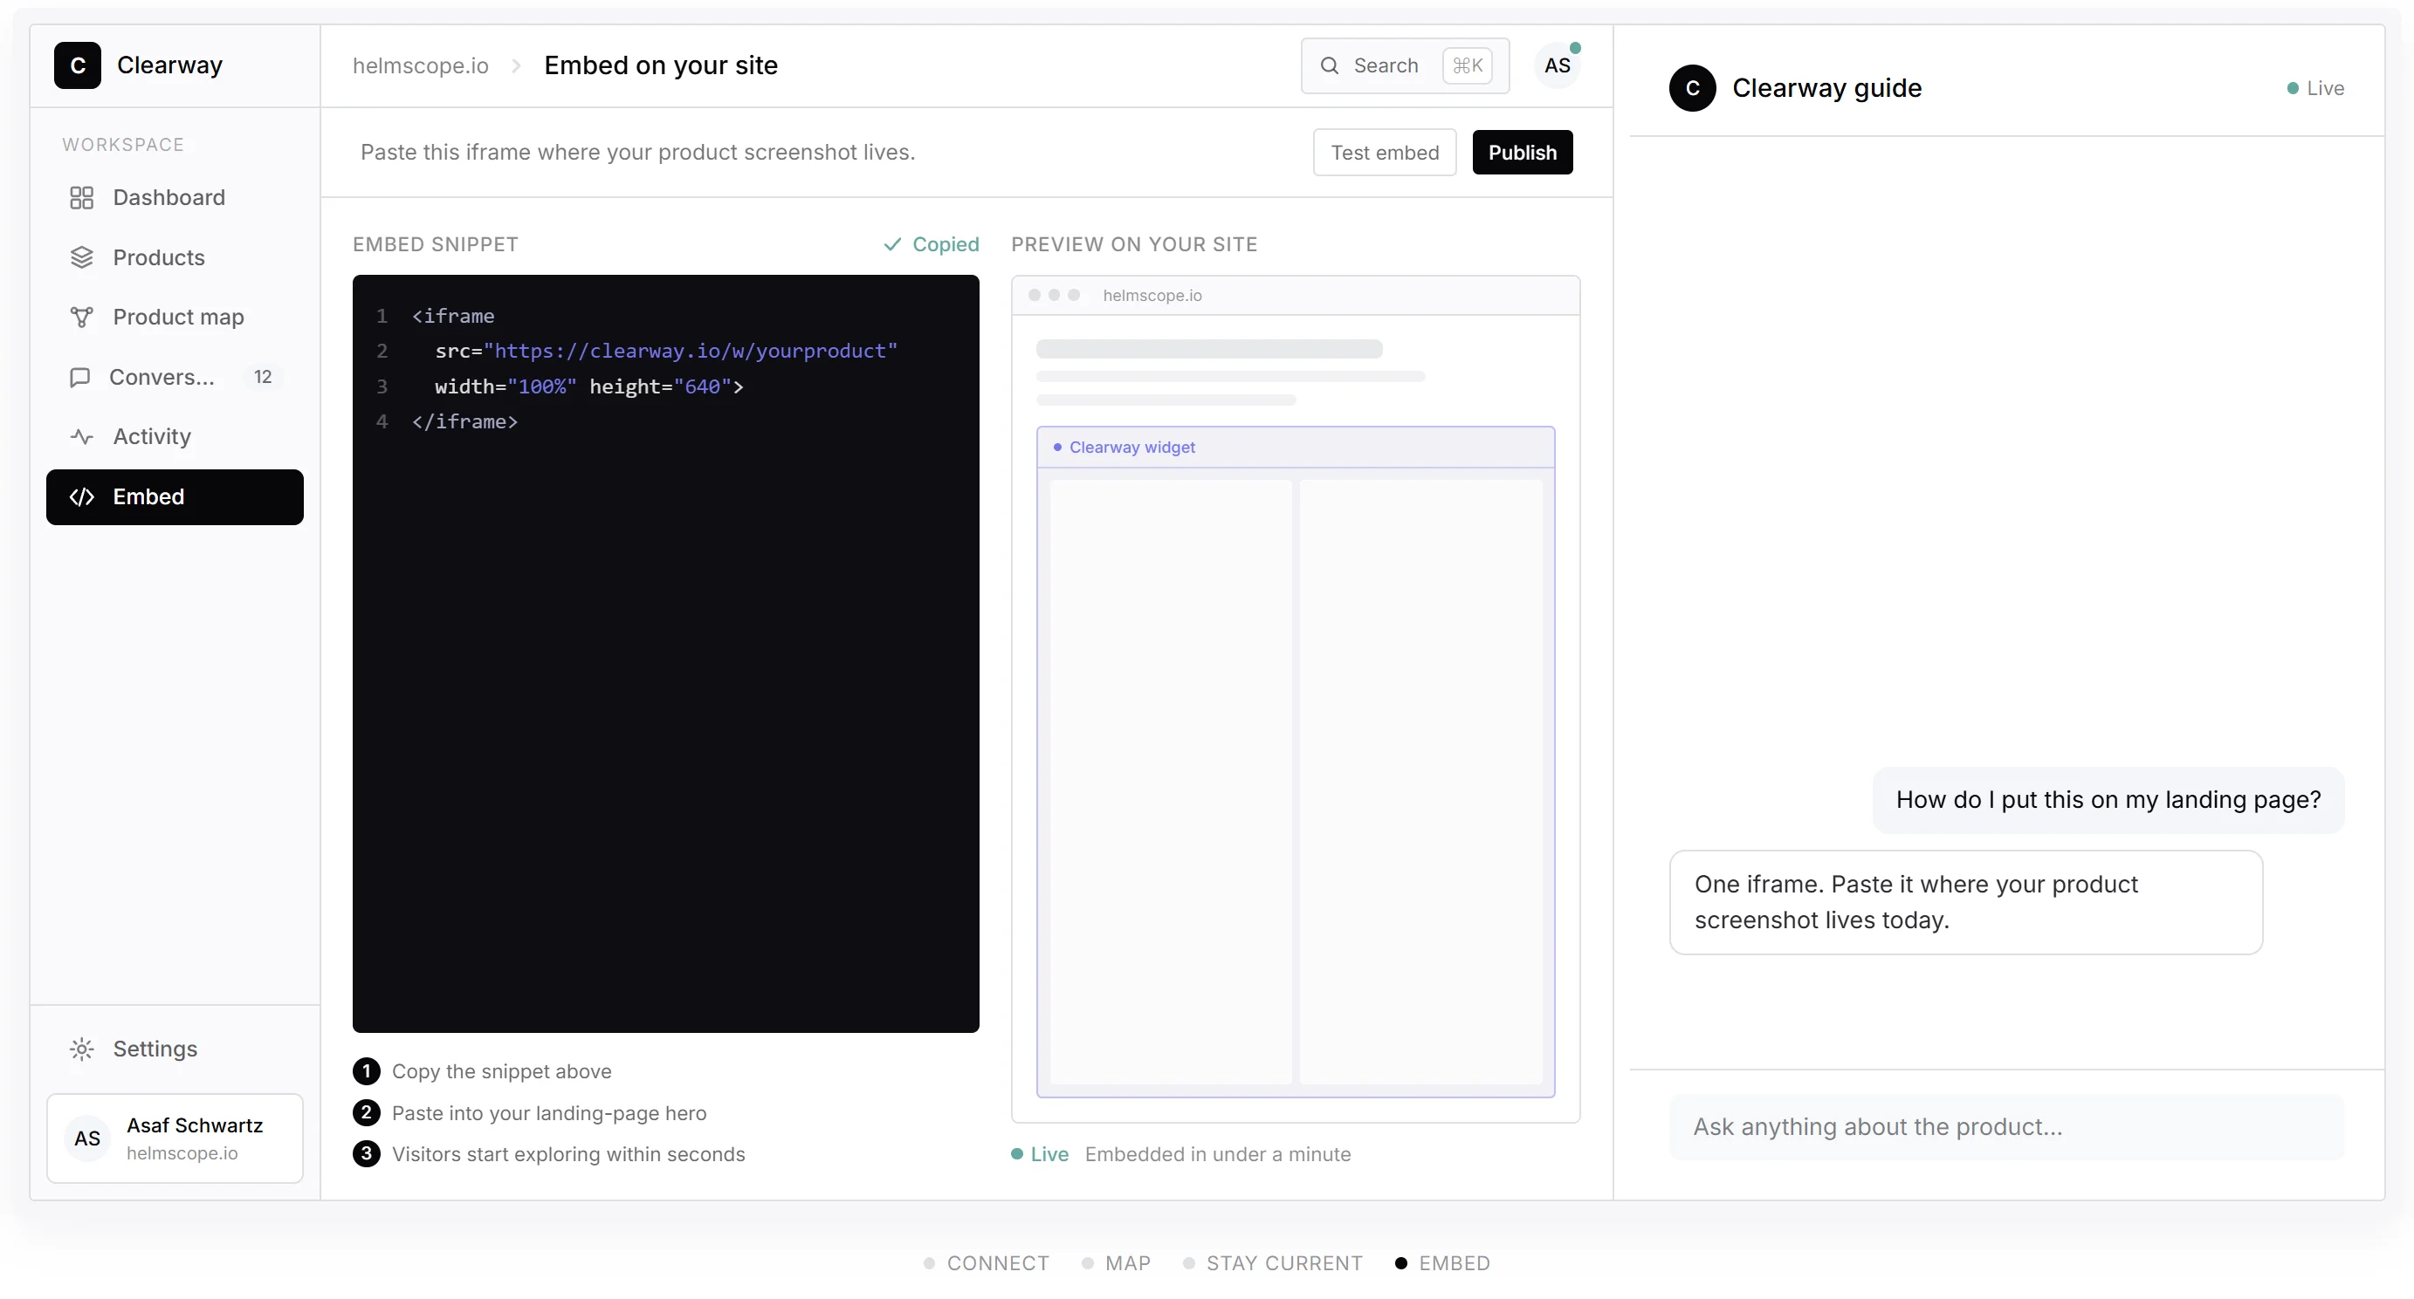Open Asaf Schwartz account card
2414x1299 pixels.
pyautogui.click(x=175, y=1138)
